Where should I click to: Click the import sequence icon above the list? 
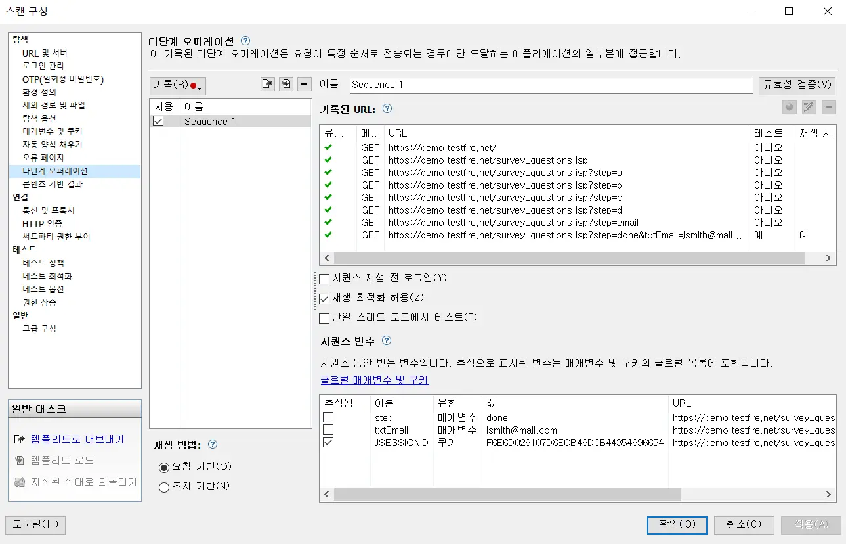pyautogui.click(x=286, y=84)
